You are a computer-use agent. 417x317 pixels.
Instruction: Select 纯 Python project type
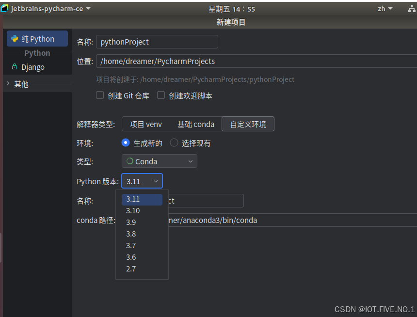[x=37, y=39]
